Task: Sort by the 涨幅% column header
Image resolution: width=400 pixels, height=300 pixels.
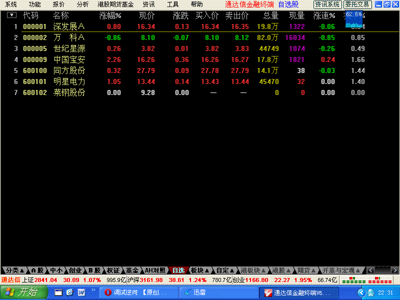Action: click(x=110, y=16)
